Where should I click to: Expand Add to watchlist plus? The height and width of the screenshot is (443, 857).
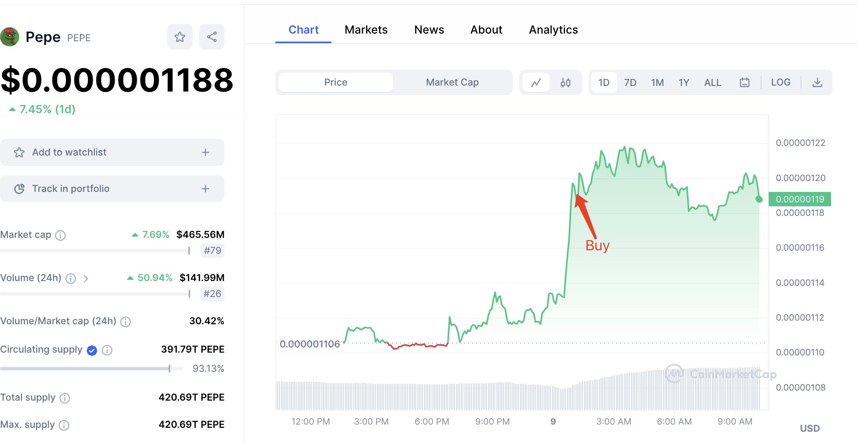[205, 152]
